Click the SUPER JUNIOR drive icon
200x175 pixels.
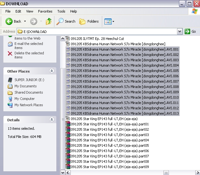pyautogui.click(x=10, y=80)
